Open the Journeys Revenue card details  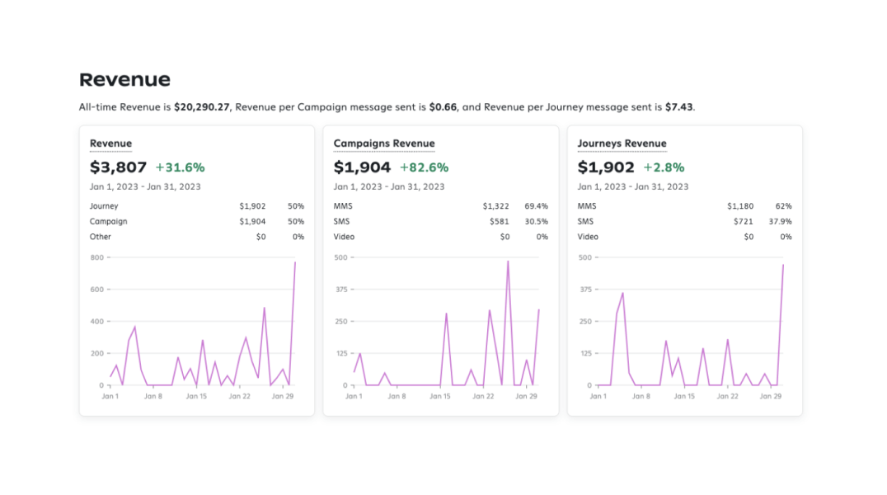622,143
